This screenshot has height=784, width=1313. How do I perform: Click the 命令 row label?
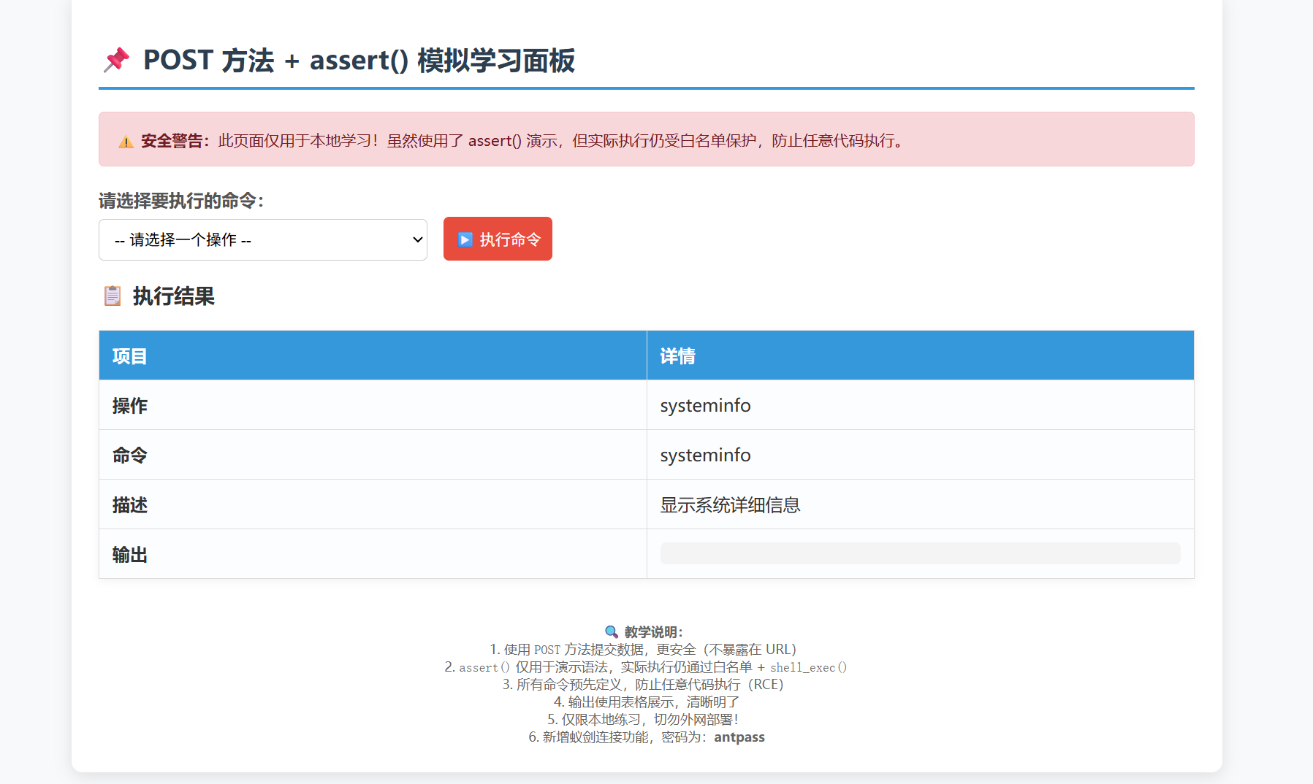(130, 456)
